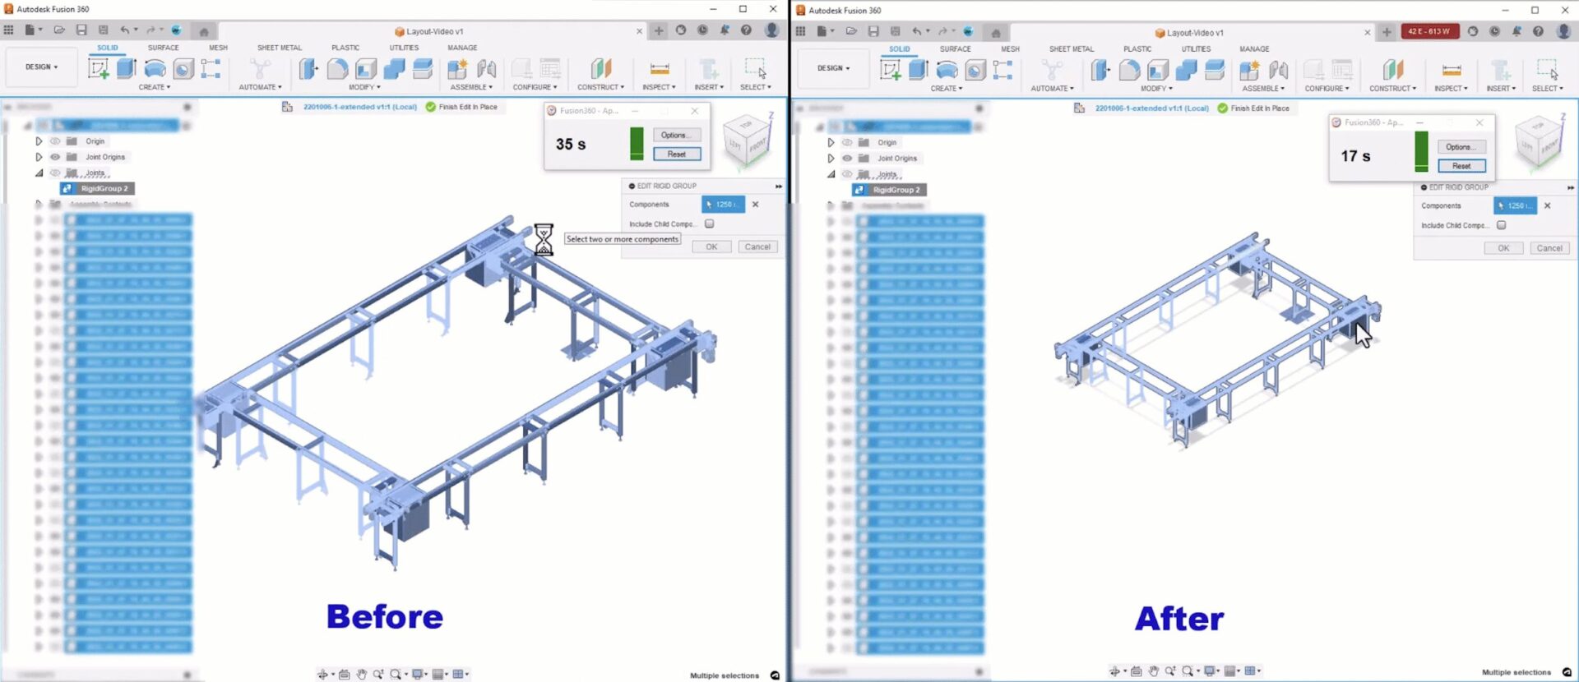Switch to MESH tab in right window
1579x682 pixels.
point(1010,49)
